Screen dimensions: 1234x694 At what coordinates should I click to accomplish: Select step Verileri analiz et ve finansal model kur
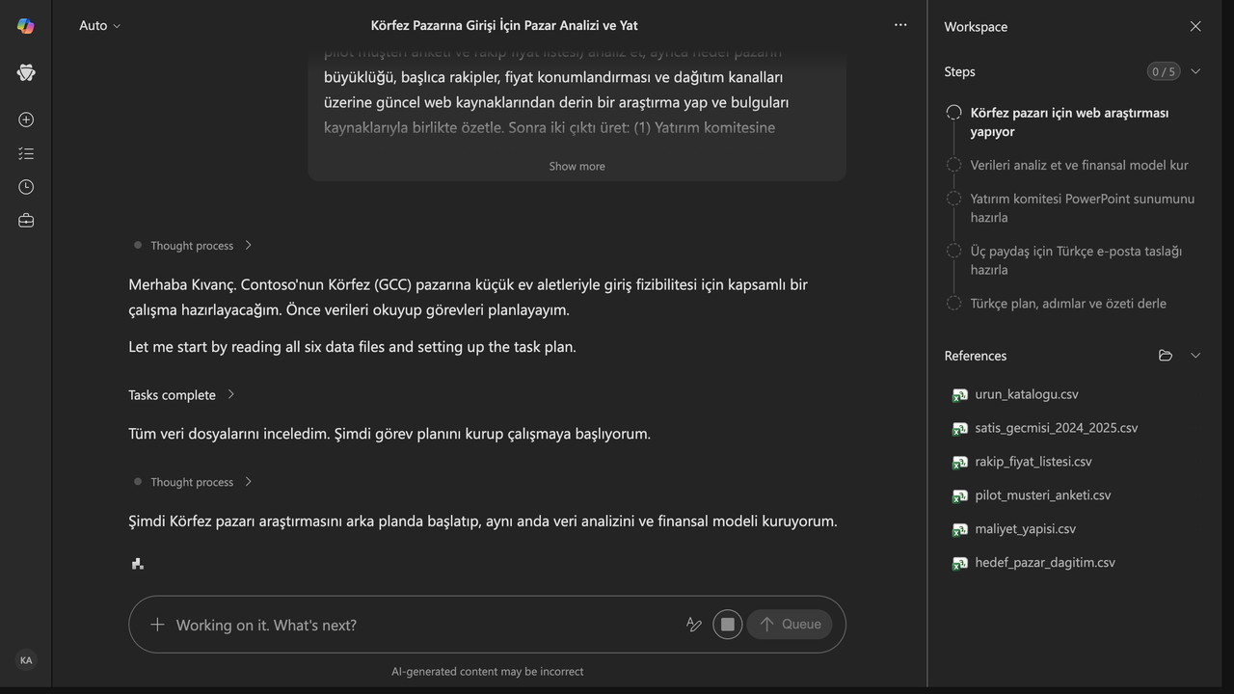coord(1079,165)
